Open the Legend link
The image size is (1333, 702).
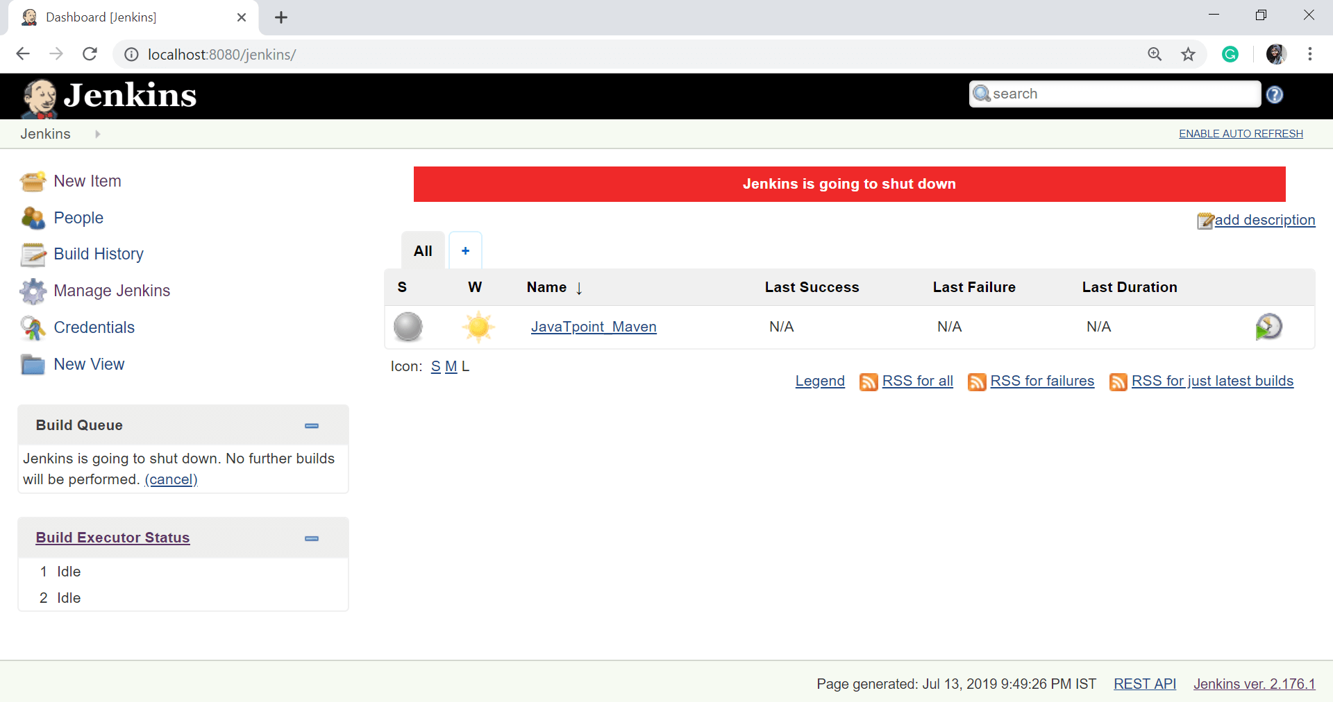[x=820, y=381]
